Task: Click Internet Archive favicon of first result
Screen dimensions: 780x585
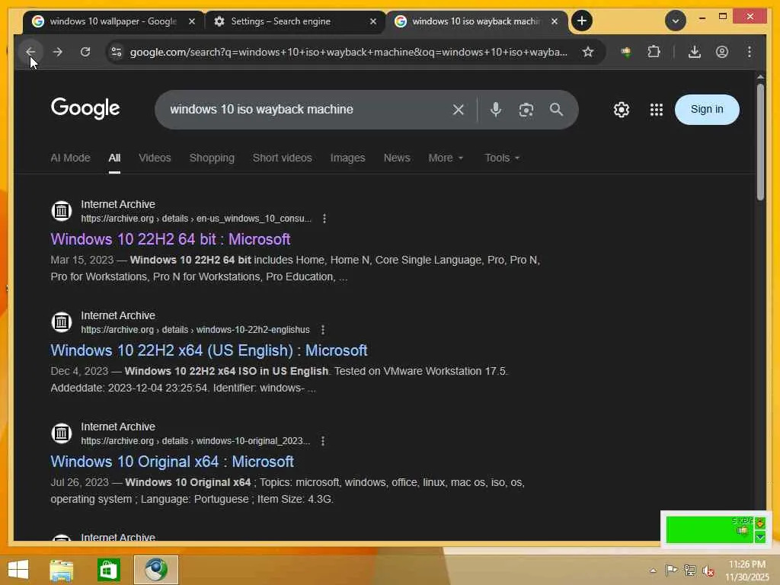Action: click(x=62, y=211)
